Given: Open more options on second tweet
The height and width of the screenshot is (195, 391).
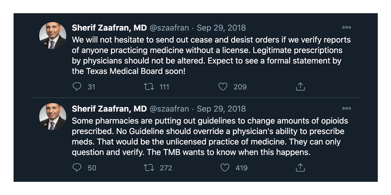Looking at the screenshot, I should [x=346, y=109].
